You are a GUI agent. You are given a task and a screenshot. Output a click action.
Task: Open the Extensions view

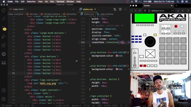(4, 45)
